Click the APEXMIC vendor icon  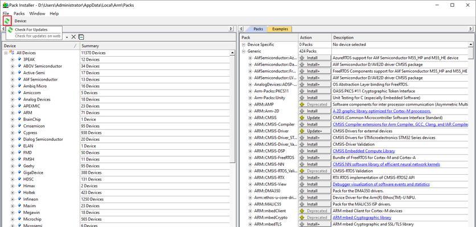tap(19, 106)
